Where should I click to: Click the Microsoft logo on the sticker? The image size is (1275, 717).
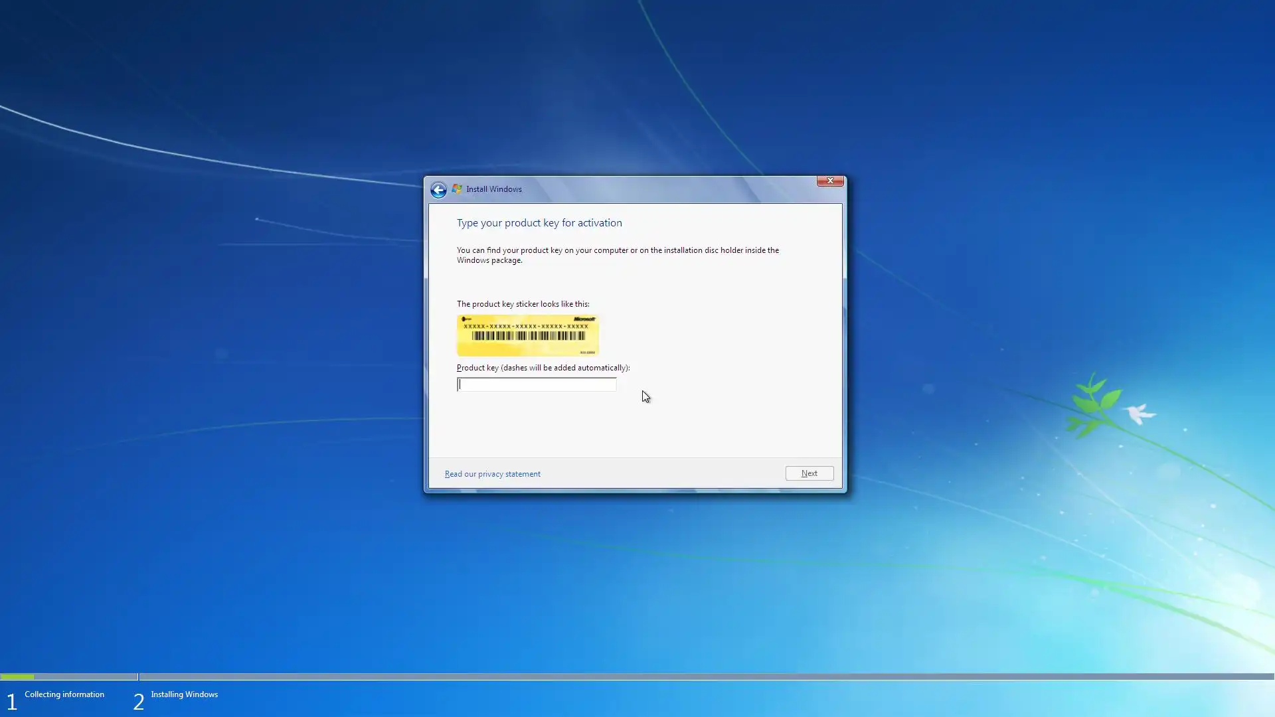coord(584,319)
